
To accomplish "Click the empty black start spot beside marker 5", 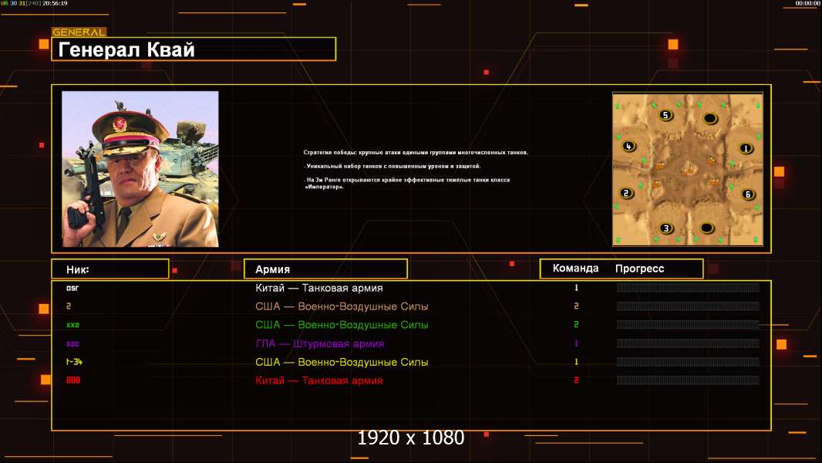I will [710, 119].
